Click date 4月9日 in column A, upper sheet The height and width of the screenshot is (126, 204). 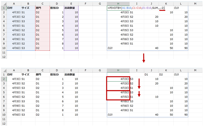tap(14, 39)
